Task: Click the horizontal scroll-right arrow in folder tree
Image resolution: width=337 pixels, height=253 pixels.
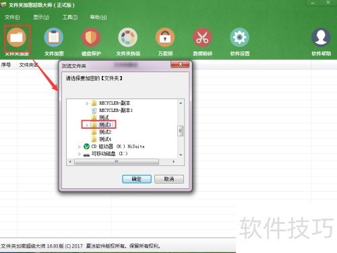Action: coord(173,162)
